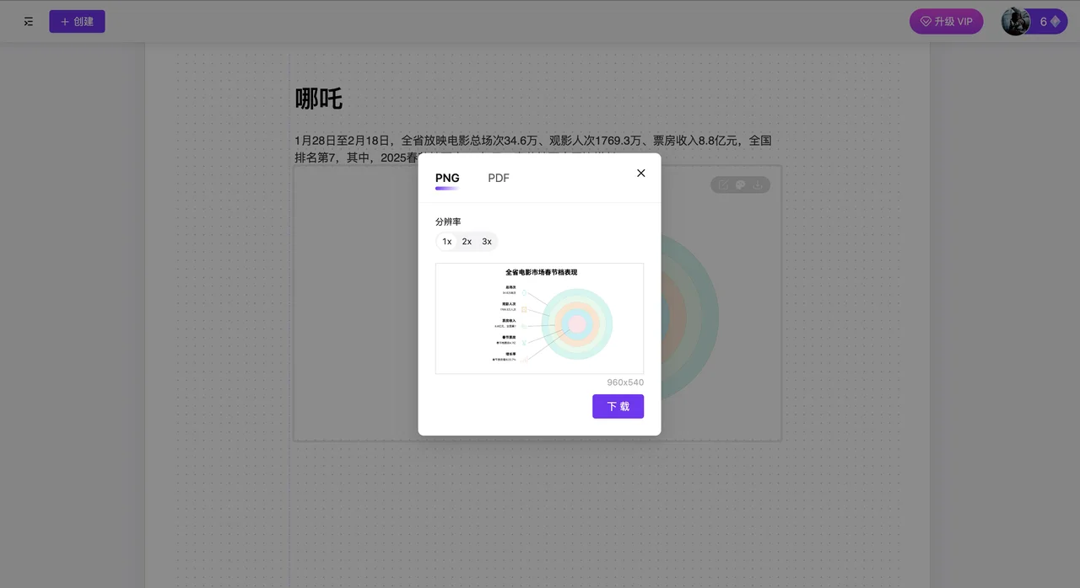Switch to the PDF export tab

pyautogui.click(x=498, y=178)
